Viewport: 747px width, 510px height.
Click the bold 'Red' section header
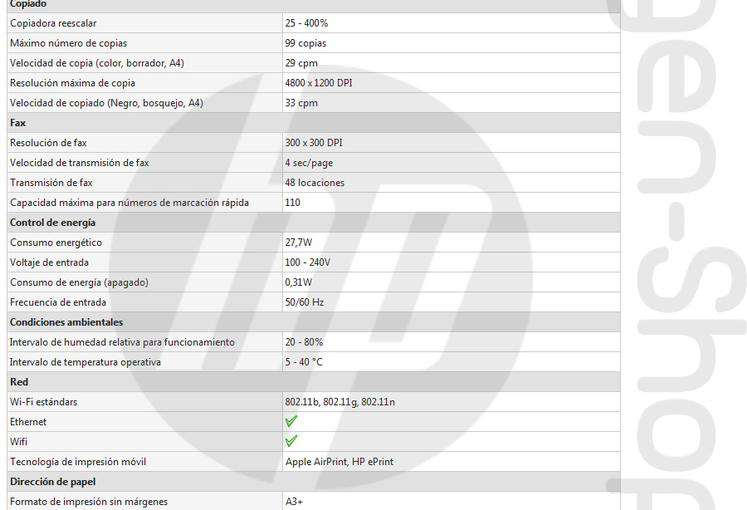coord(19,382)
